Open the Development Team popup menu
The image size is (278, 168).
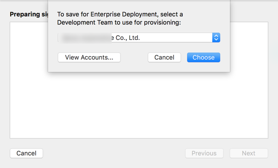point(139,38)
